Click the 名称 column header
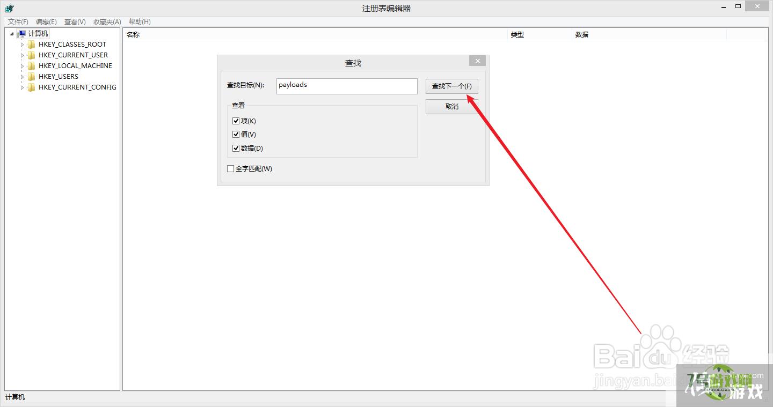773x407 pixels. [316, 34]
